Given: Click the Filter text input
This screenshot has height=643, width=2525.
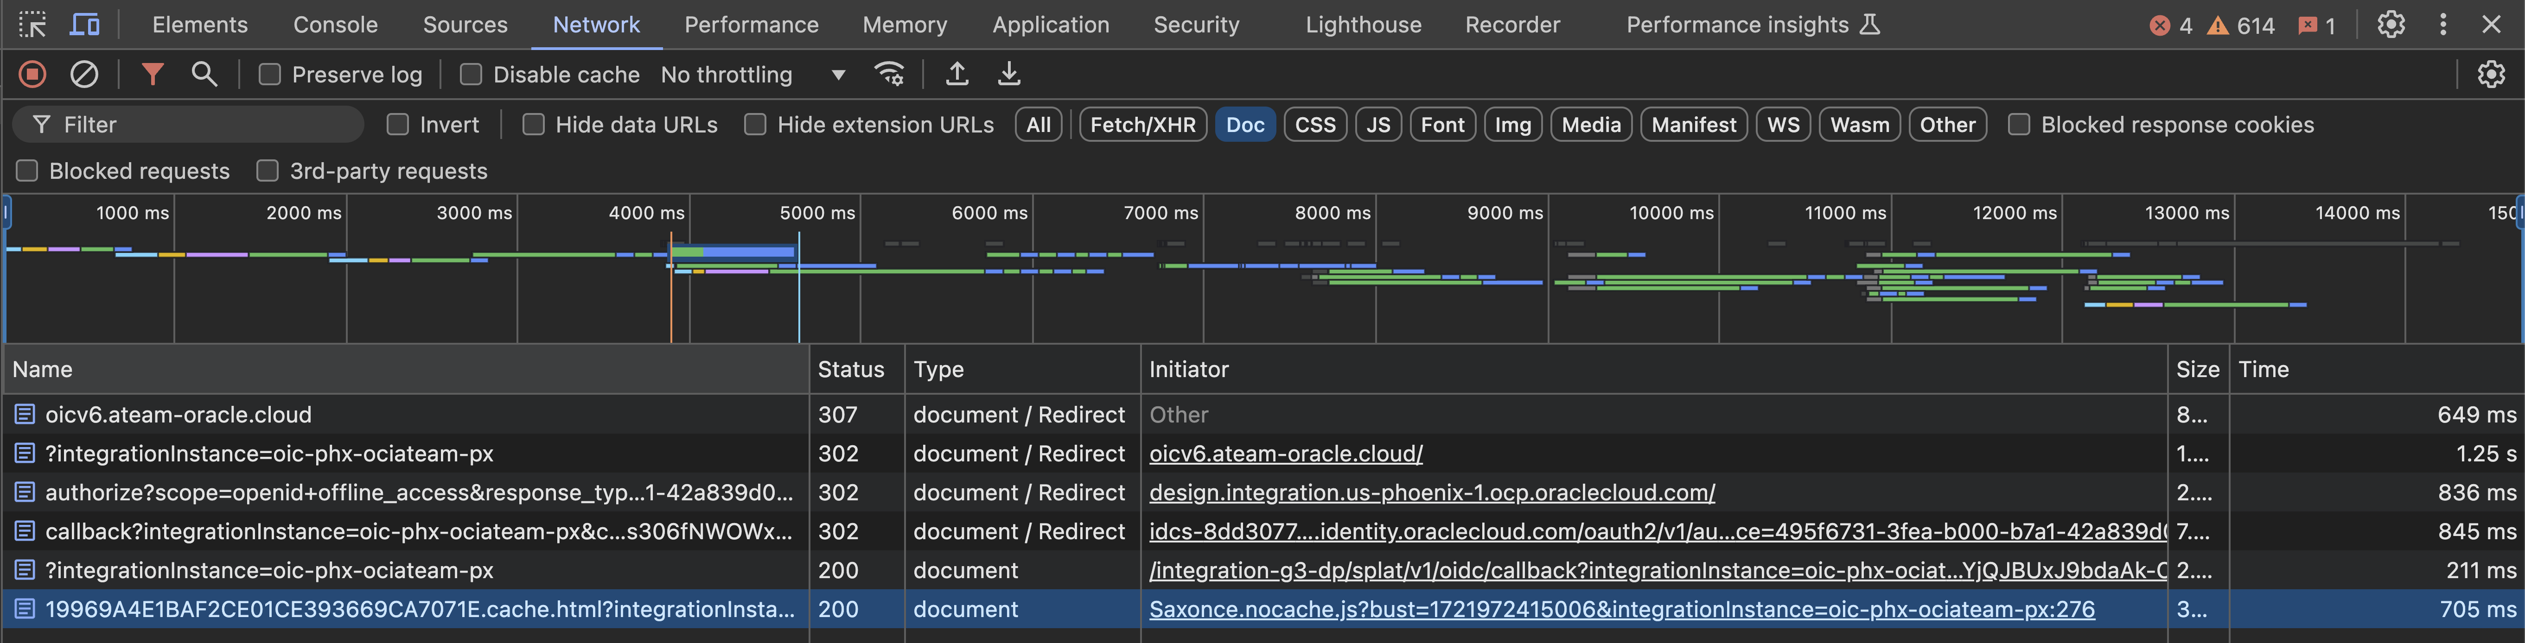Looking at the screenshot, I should tap(201, 125).
